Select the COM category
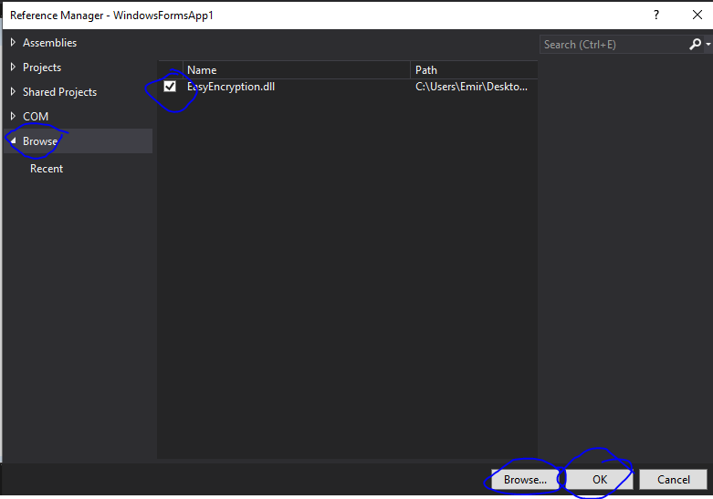This screenshot has width=713, height=499. [36, 117]
